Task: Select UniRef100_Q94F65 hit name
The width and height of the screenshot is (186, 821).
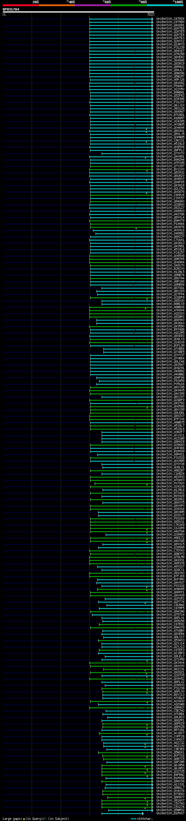Action: click(170, 182)
